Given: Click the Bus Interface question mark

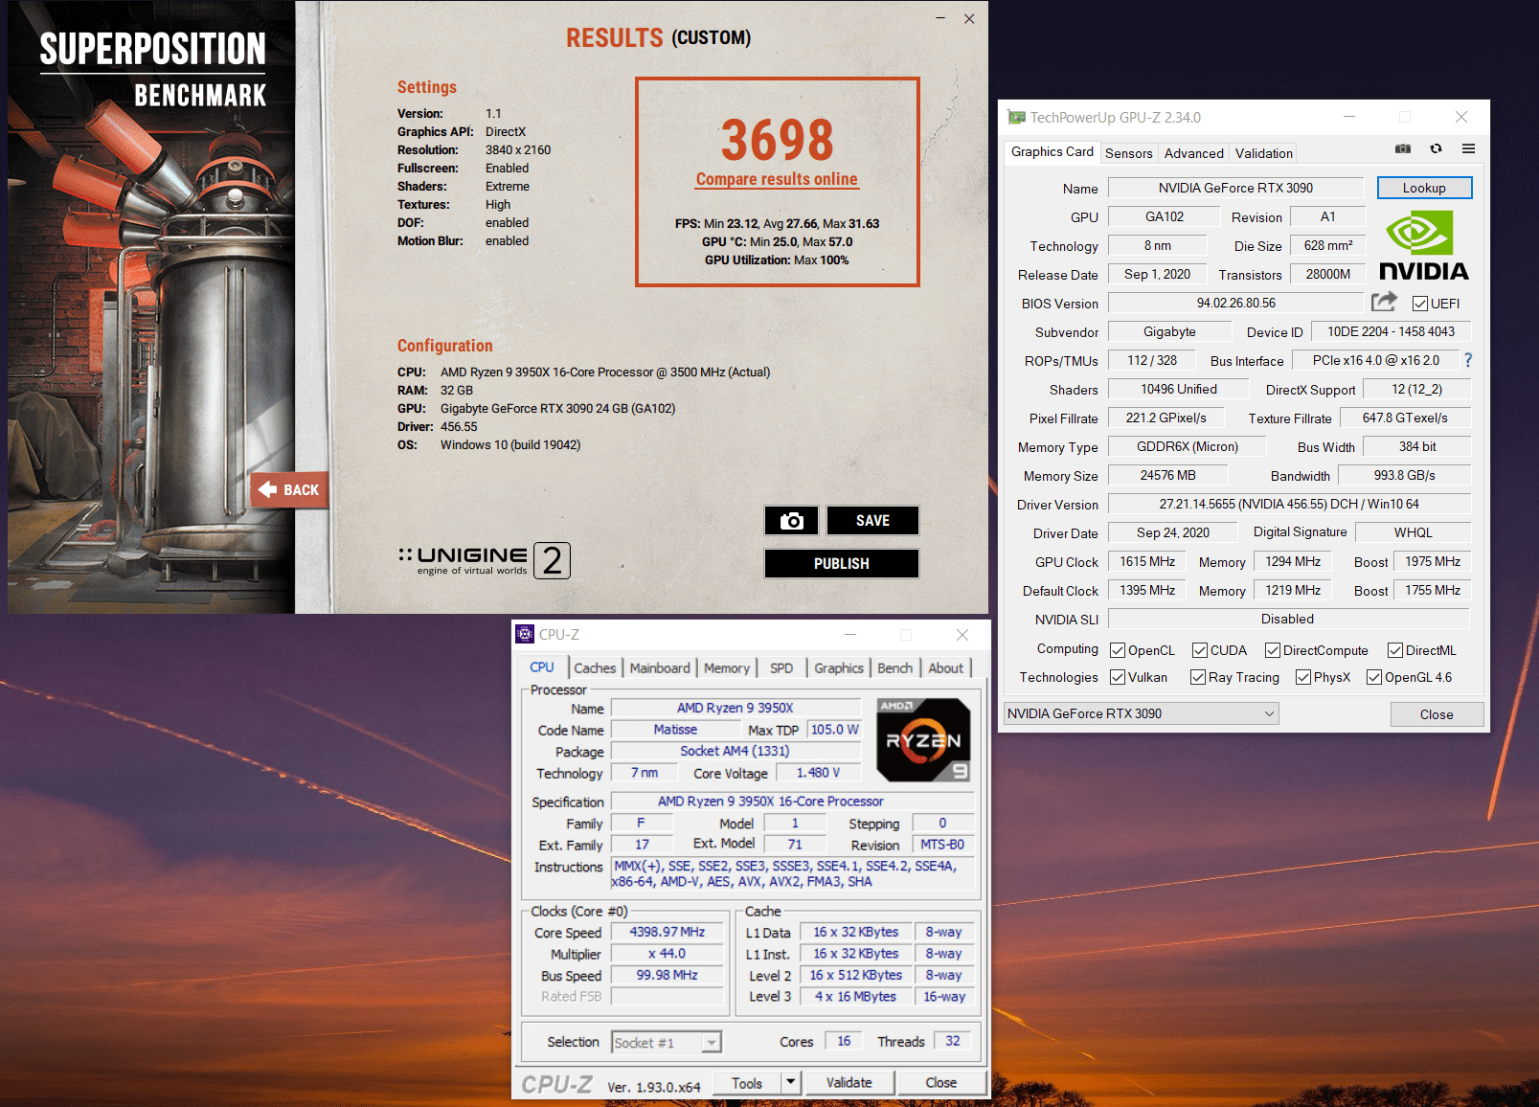Looking at the screenshot, I should [1468, 360].
